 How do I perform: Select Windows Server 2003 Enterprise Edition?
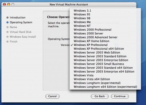(105, 60)
